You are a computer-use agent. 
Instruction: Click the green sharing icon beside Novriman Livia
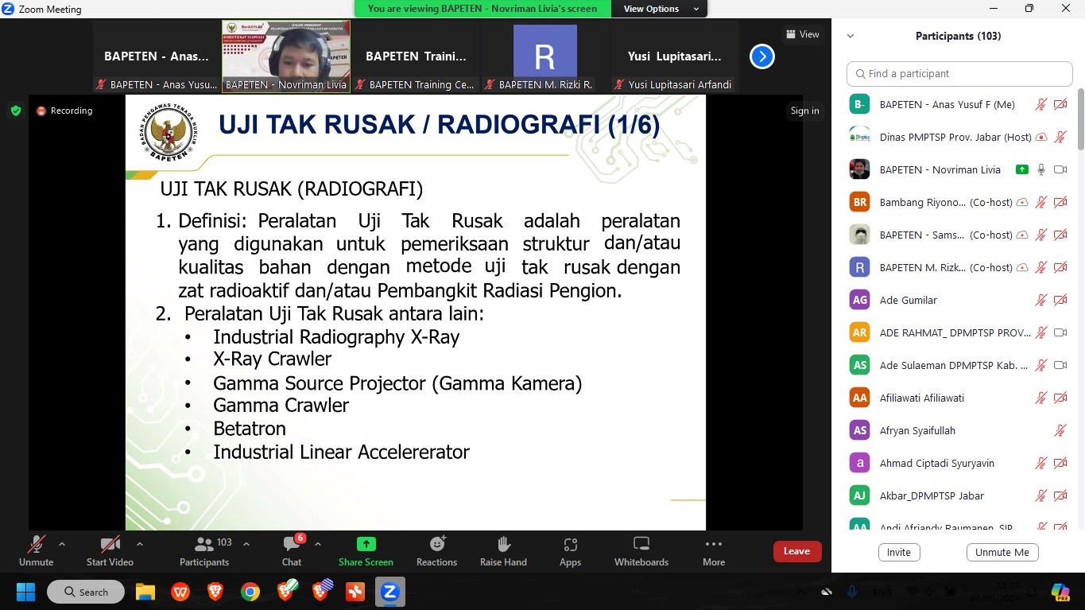pos(1022,169)
